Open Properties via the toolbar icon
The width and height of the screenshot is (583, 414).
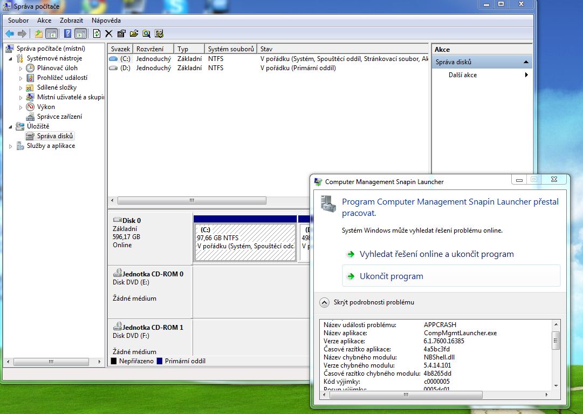(121, 34)
